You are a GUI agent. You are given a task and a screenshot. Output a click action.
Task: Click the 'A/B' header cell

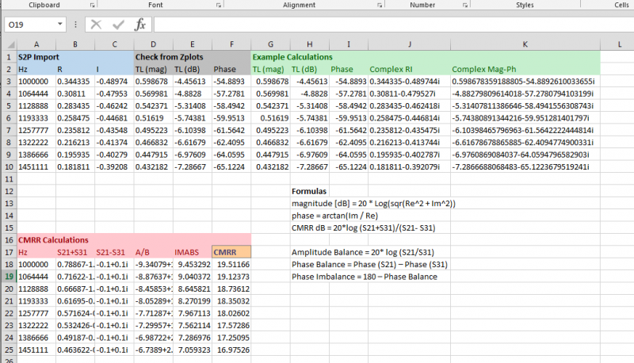tap(153, 252)
